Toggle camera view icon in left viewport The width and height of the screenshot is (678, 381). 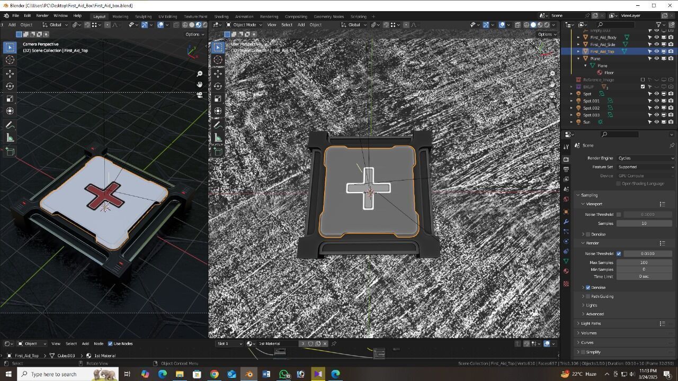(200, 95)
